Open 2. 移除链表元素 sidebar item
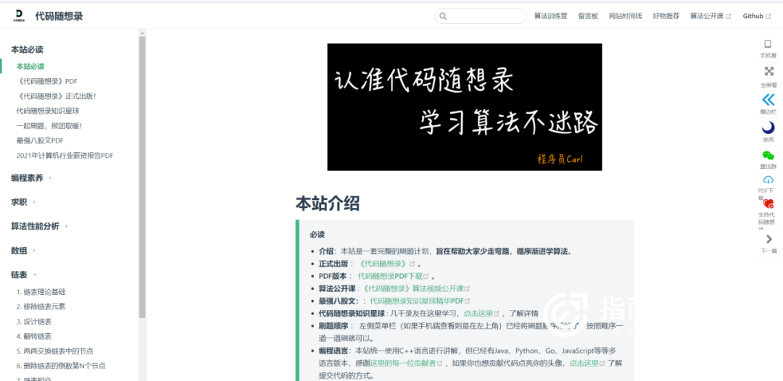The width and height of the screenshot is (783, 381). point(41,306)
